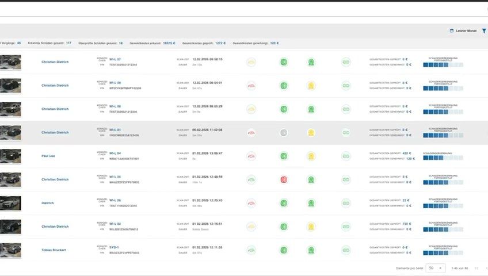Open car thumbnail in WI-L 07 row
Screen dimensions: 488x276
click(10, 62)
